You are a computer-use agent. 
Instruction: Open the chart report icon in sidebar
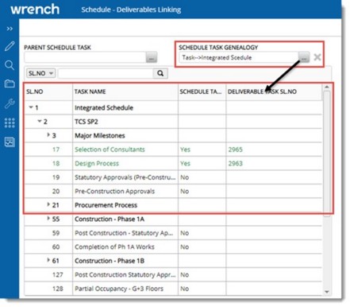coord(10,142)
